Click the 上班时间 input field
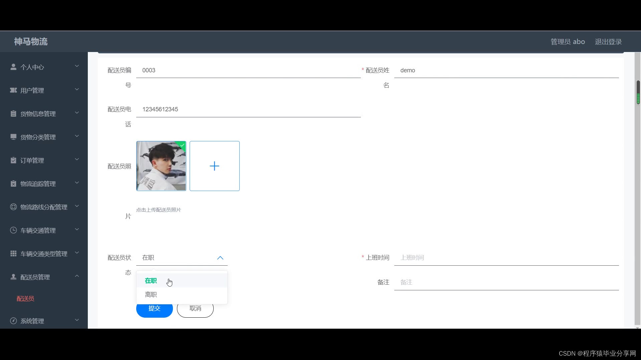 click(x=506, y=258)
